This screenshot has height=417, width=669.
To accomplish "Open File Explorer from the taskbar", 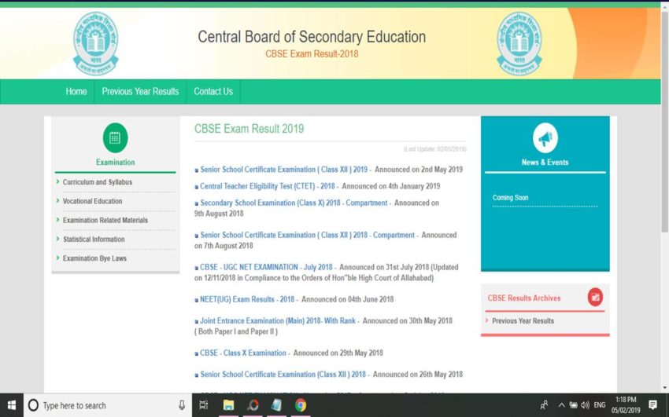I will click(x=229, y=405).
